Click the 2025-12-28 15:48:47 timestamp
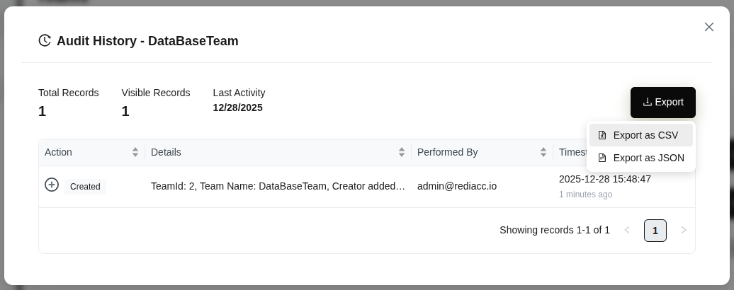The height and width of the screenshot is (290, 734). coord(604,179)
